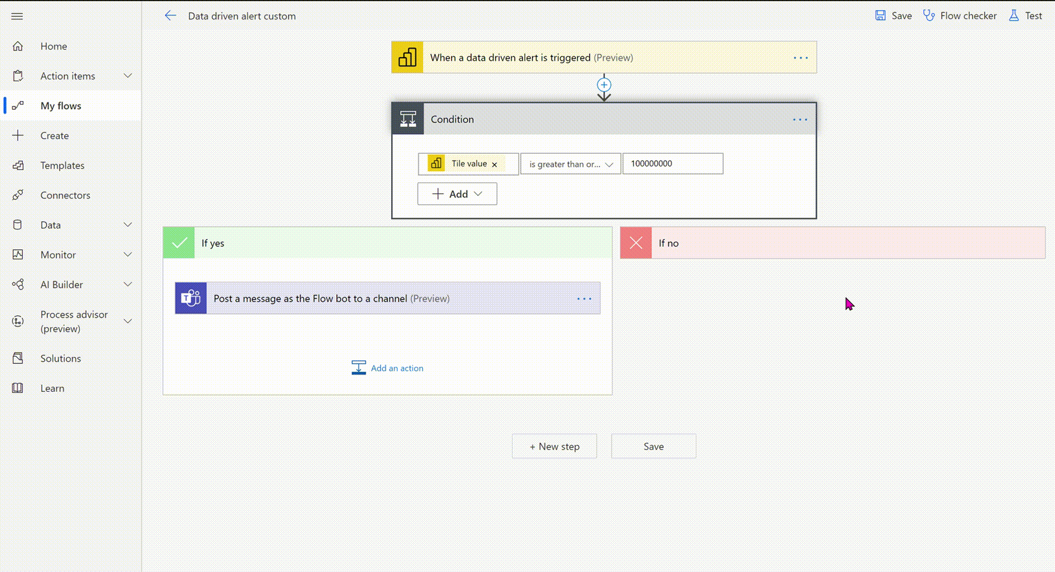Click the Process advisor icon
Viewport: 1055px width, 572px height.
click(18, 321)
